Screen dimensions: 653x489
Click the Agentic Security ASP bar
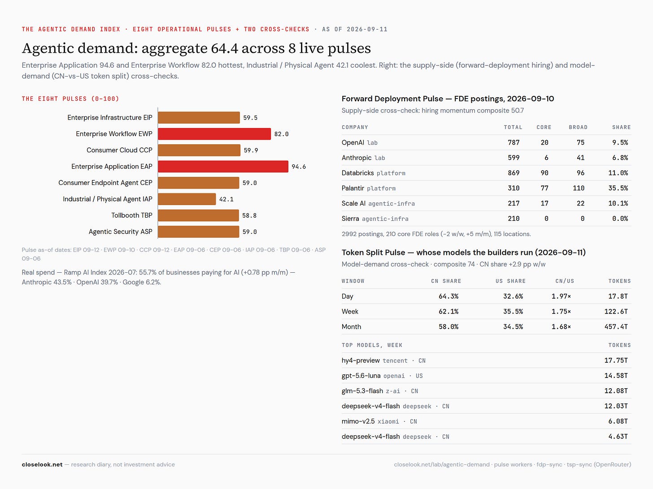coord(198,232)
